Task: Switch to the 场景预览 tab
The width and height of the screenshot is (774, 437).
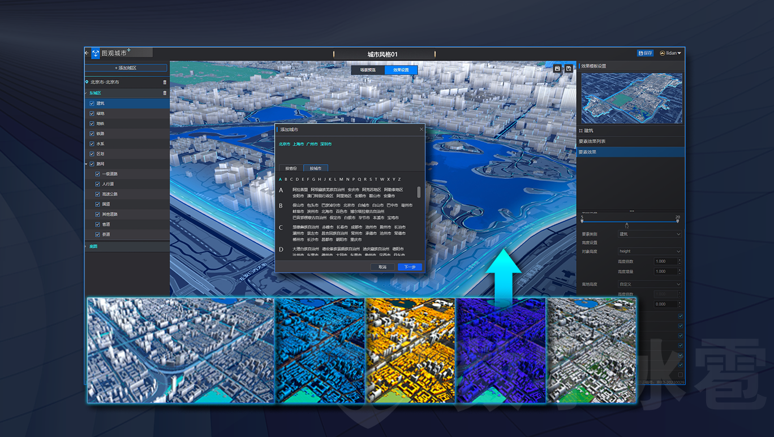Action: pos(368,70)
